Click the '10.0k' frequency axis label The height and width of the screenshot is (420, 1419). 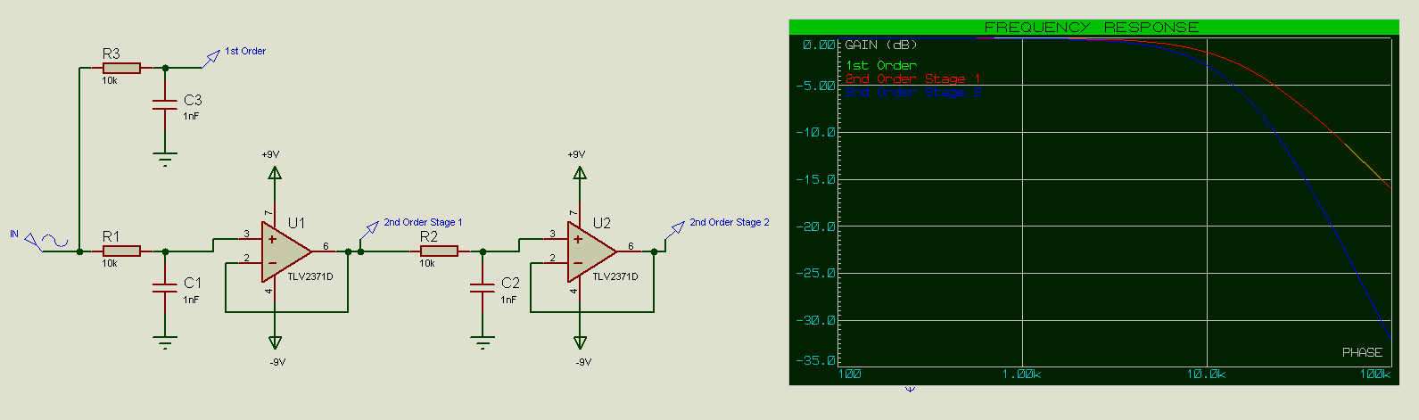coord(1207,374)
